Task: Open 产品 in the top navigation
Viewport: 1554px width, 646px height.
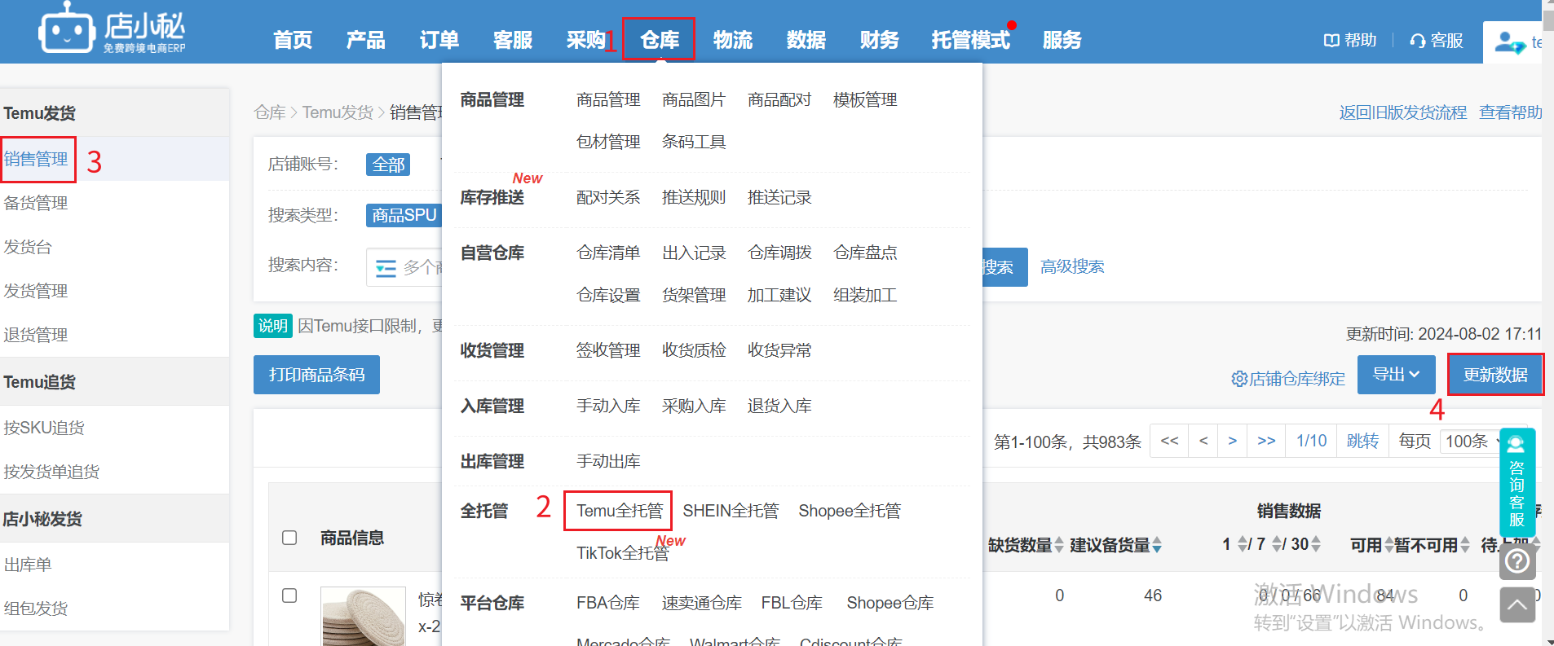Action: coord(365,40)
